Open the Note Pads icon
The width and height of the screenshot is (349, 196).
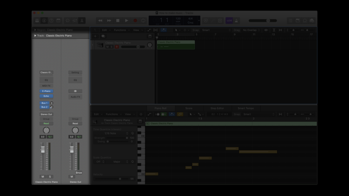pyautogui.click(x=298, y=20)
